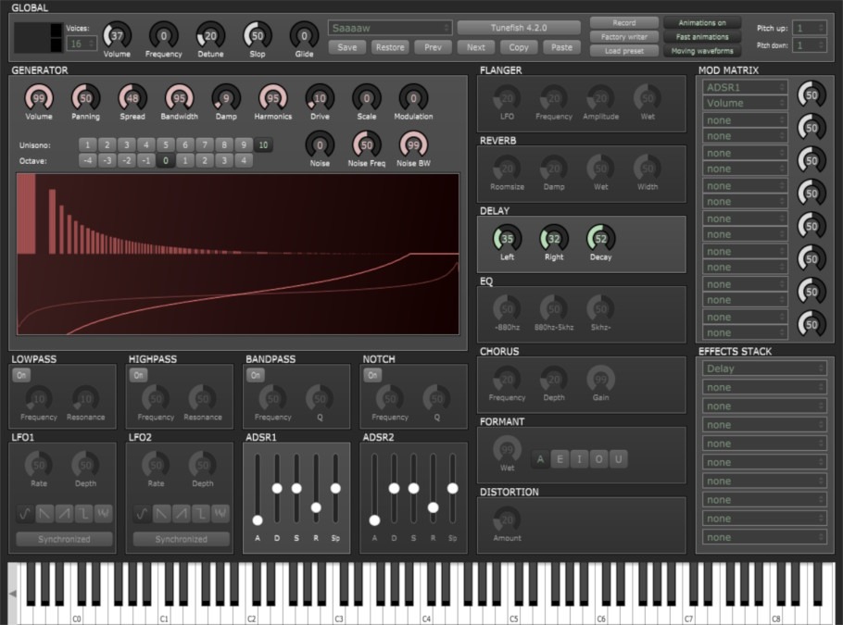This screenshot has height=625, width=843.
Task: Select LFO1 ramp down sawtooth waveform
Action: click(x=44, y=514)
